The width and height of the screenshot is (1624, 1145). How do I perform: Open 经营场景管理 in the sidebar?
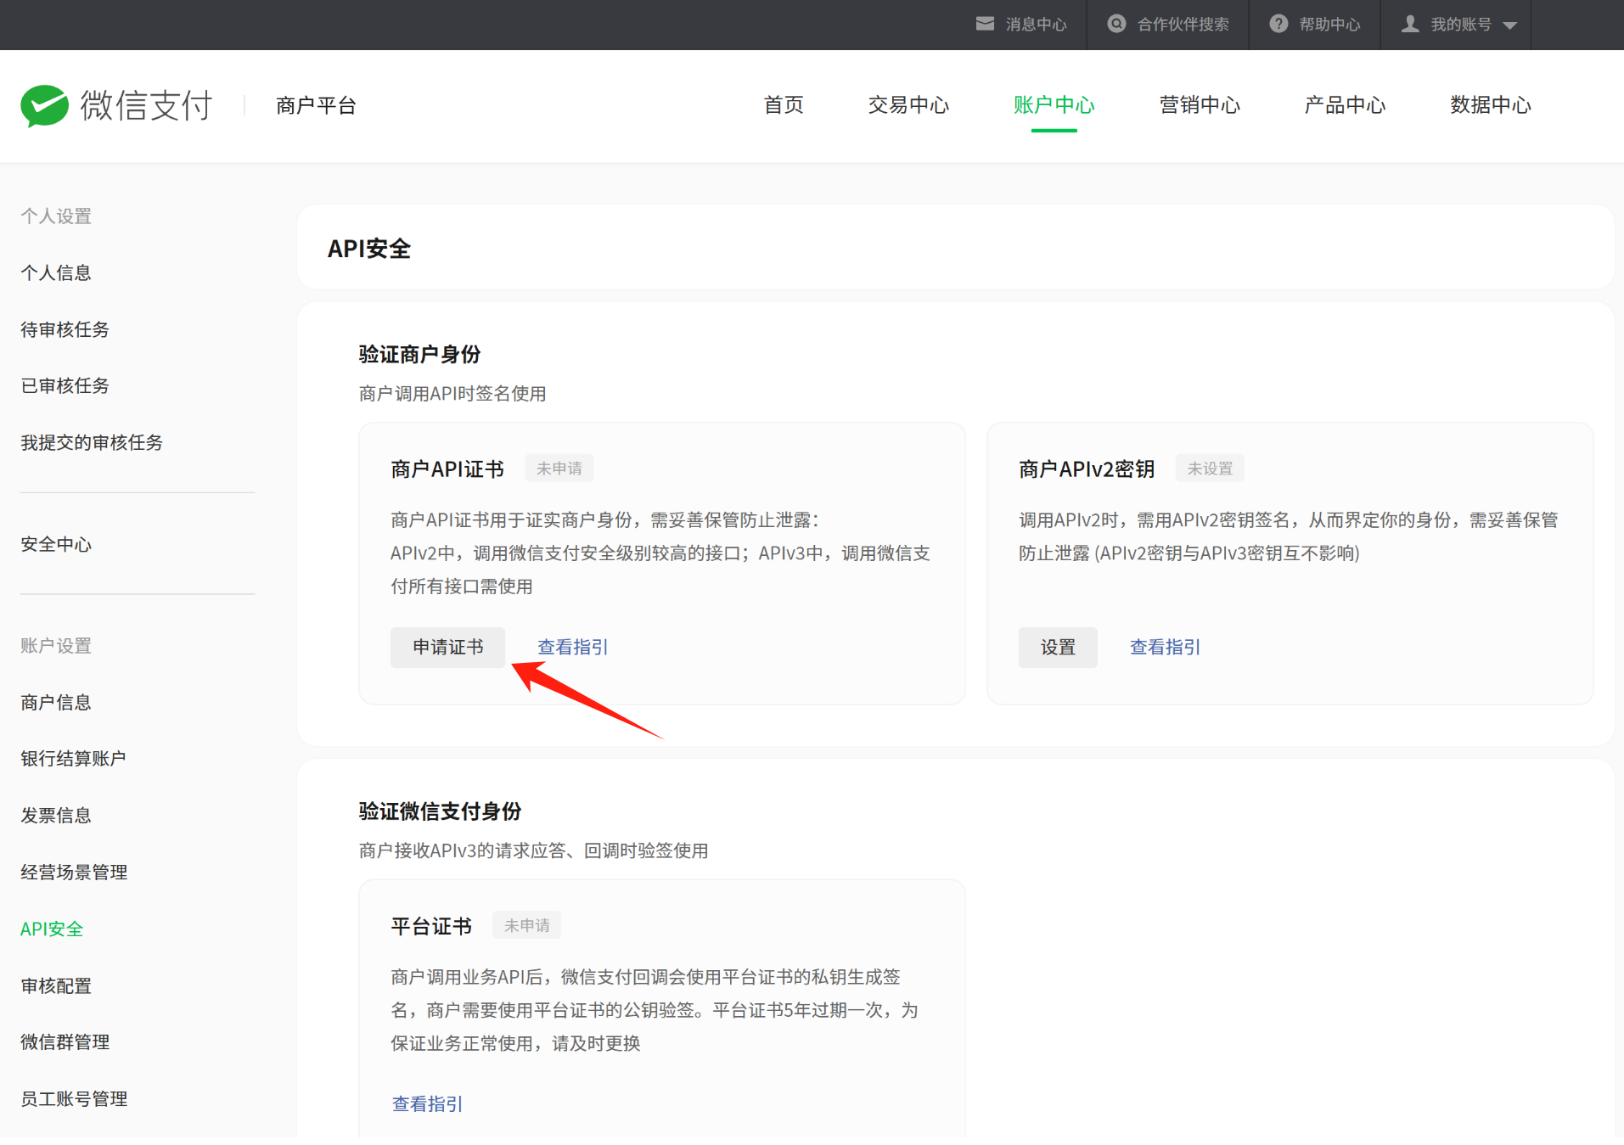tap(74, 872)
